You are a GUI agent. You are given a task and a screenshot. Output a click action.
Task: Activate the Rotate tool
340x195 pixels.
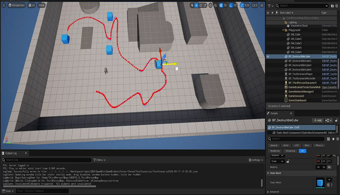[x=200, y=5]
